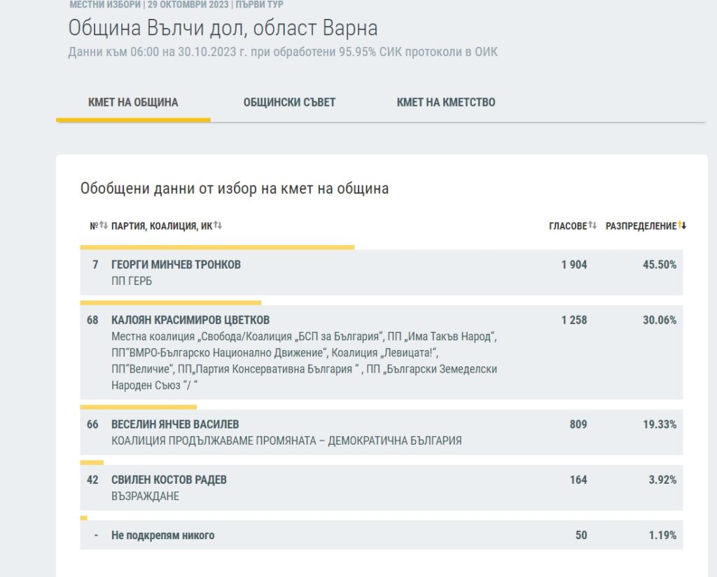Click candidate ГЕОРГИ МИНЧЕВ ТРОНКОВ

pyautogui.click(x=176, y=265)
